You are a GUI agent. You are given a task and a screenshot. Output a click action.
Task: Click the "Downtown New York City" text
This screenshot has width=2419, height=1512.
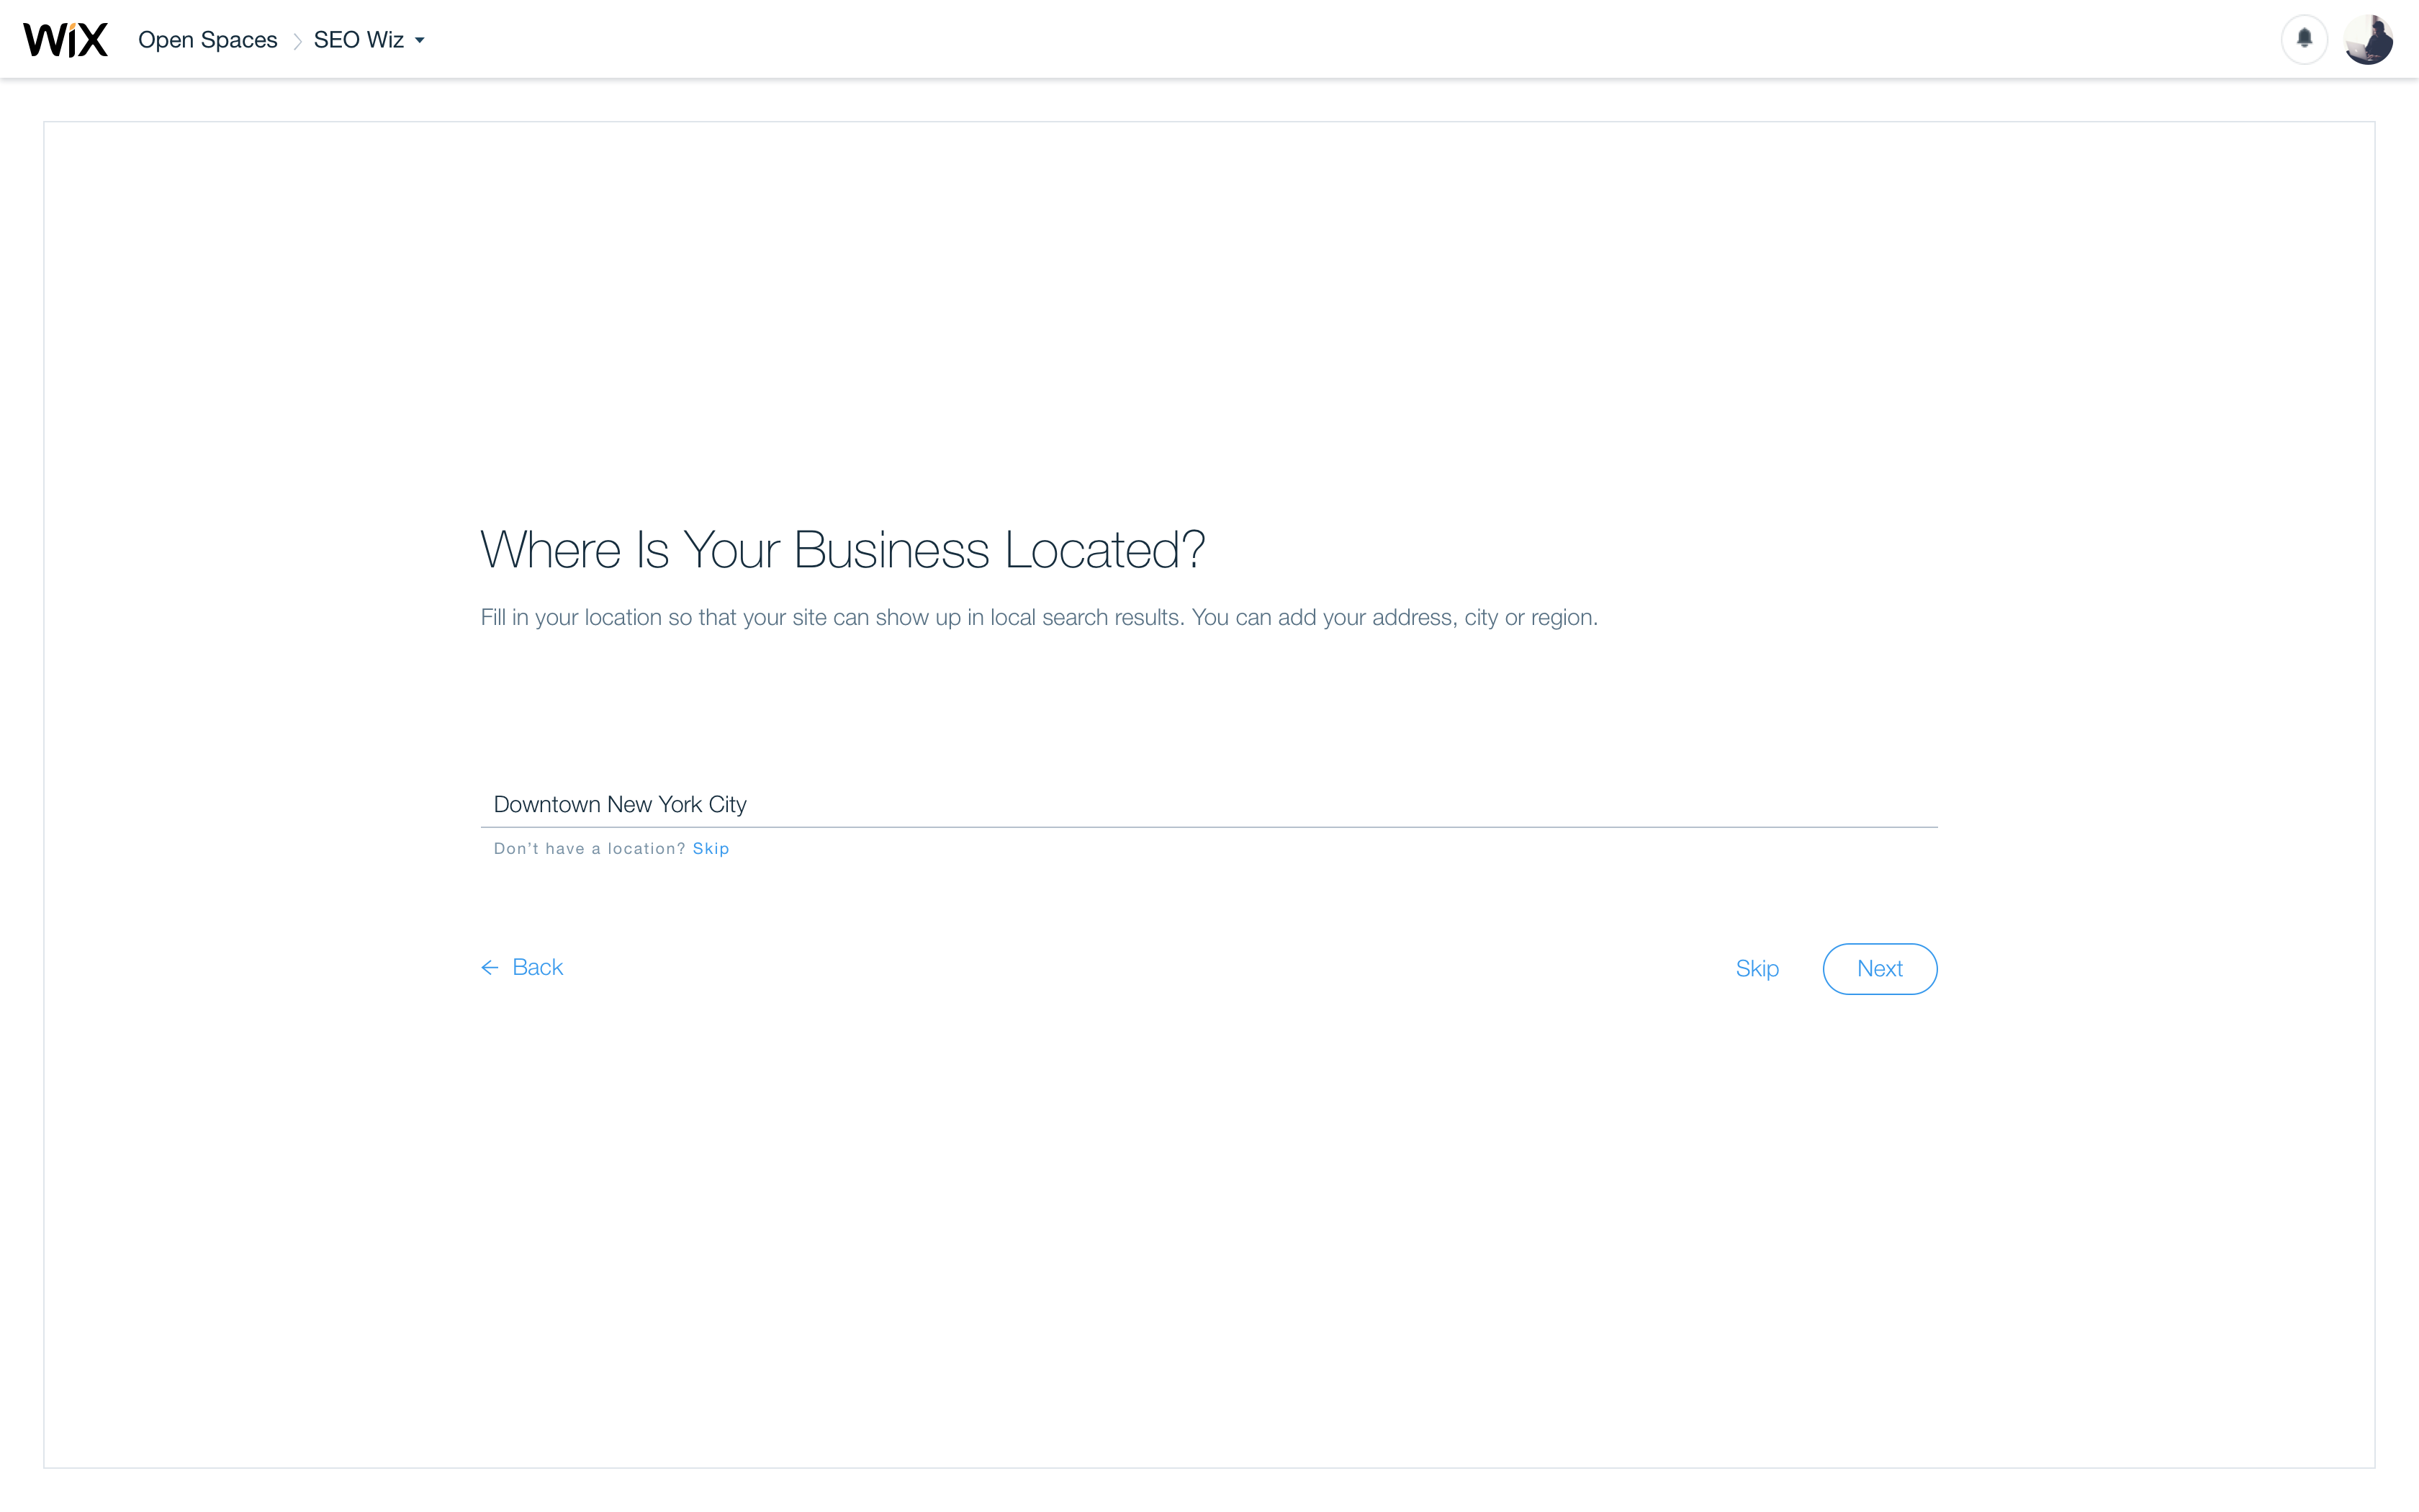pos(620,804)
